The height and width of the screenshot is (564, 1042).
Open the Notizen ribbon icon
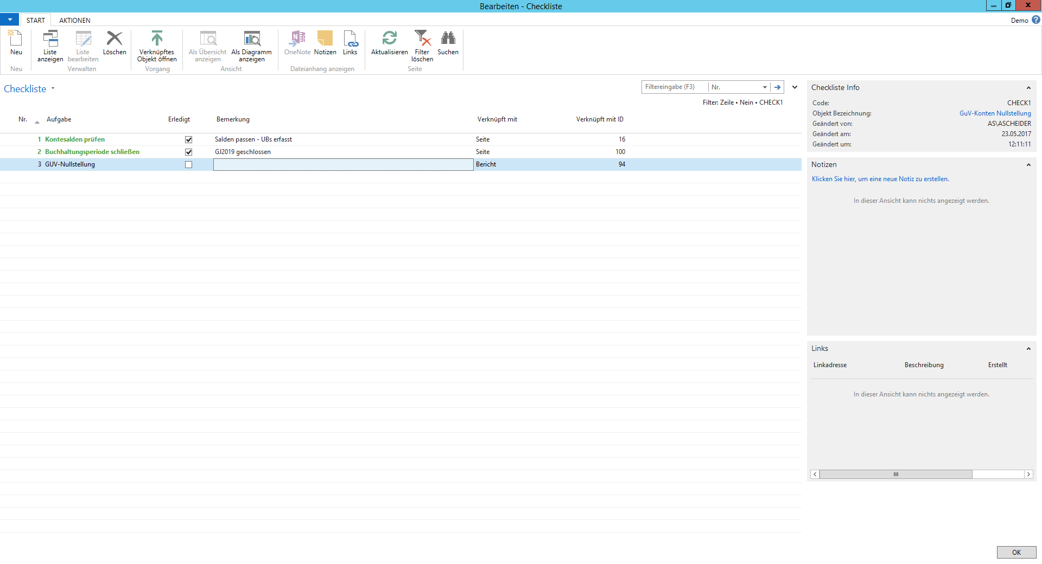[325, 39]
